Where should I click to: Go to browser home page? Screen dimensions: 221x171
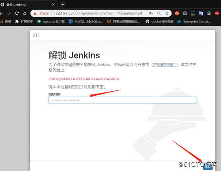(x=25, y=13)
